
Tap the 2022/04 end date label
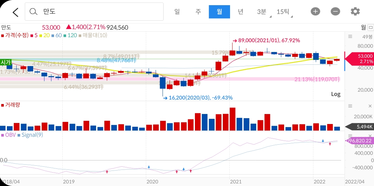tap(355, 182)
